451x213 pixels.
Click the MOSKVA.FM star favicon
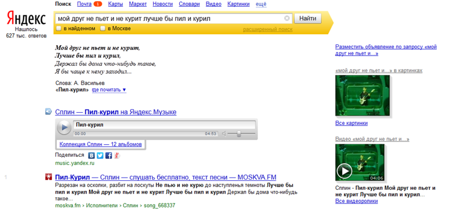coord(48,177)
